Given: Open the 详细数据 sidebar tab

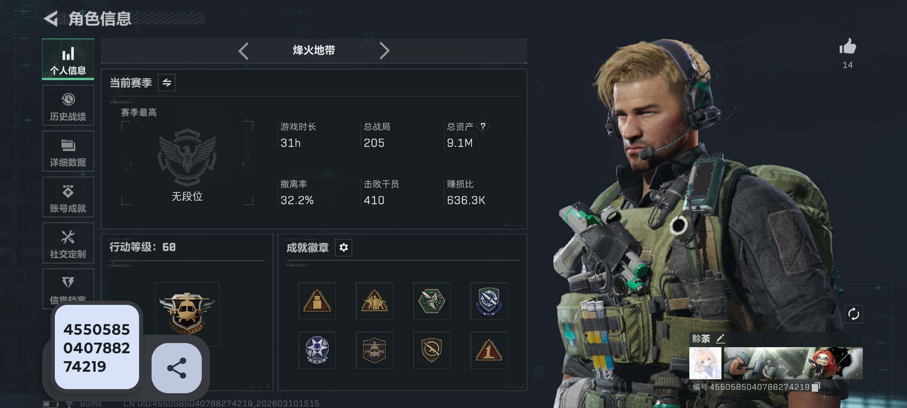Looking at the screenshot, I should (x=68, y=151).
